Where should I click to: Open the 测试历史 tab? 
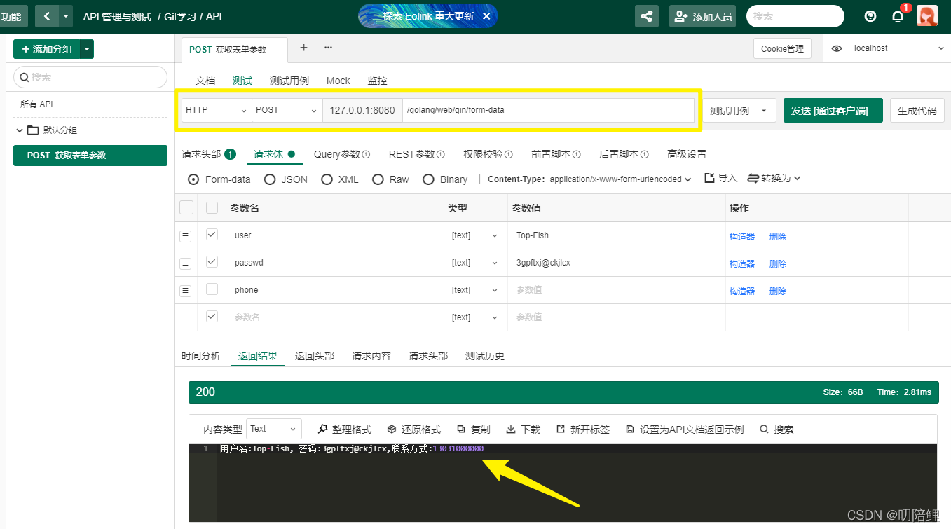coord(485,356)
